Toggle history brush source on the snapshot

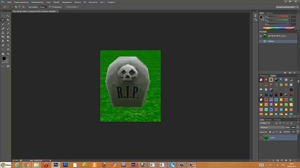[x=261, y=36]
